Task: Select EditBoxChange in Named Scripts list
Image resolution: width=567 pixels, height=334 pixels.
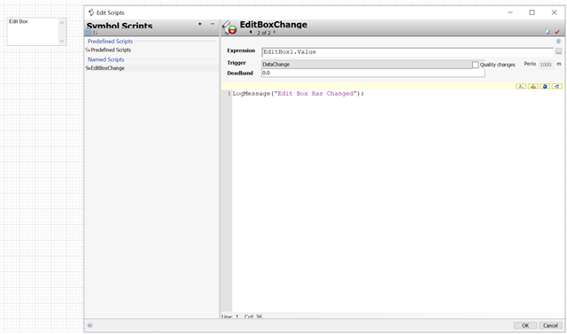Action: coord(107,68)
